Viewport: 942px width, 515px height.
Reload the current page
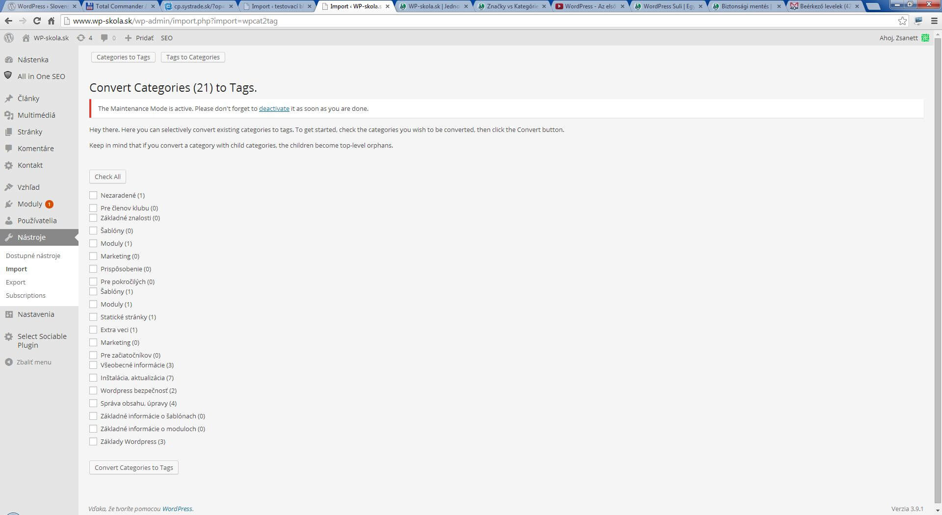pyautogui.click(x=37, y=21)
